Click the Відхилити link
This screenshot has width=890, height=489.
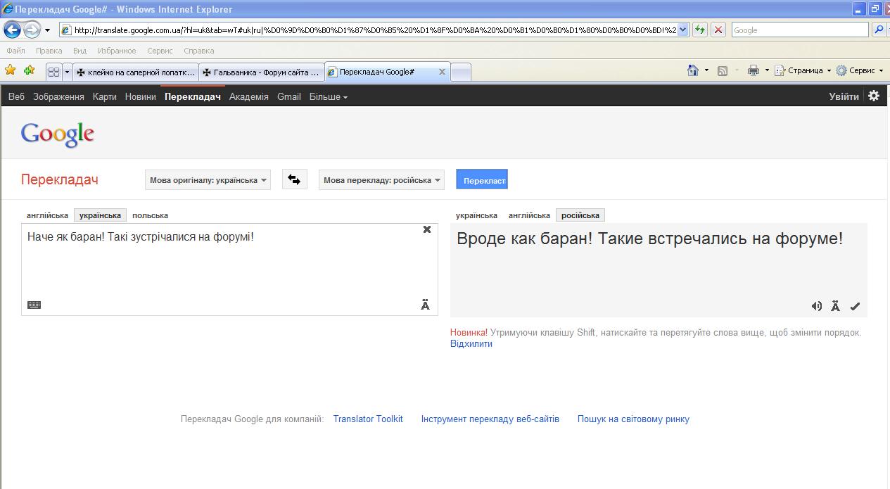point(471,344)
